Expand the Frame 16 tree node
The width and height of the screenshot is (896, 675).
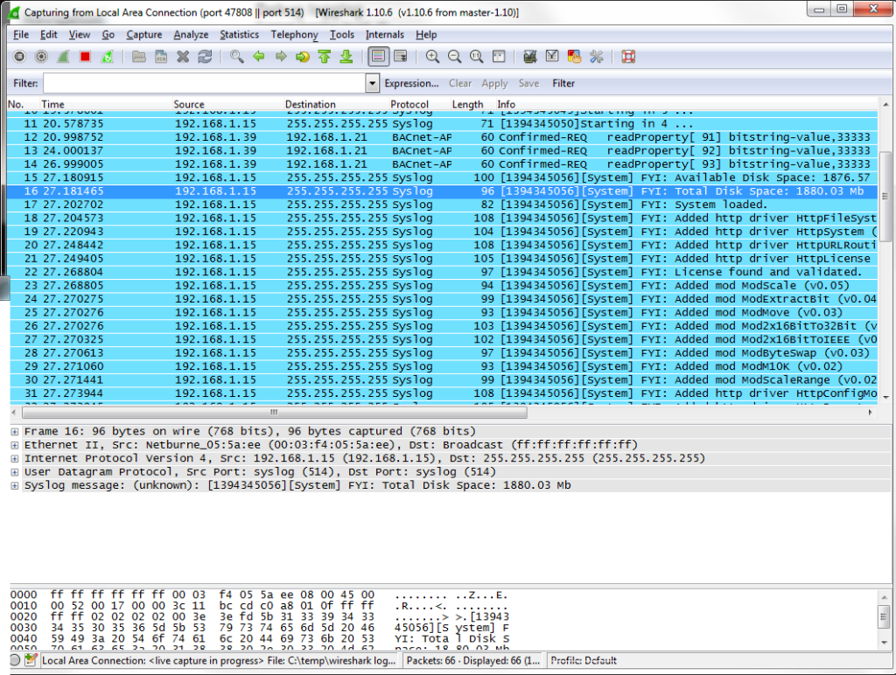pos(15,432)
